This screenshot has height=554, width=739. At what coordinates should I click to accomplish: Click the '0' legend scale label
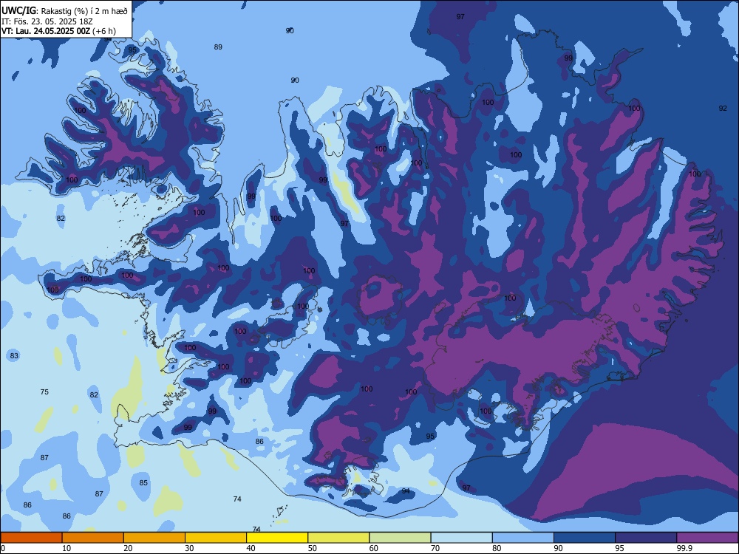(x=3, y=548)
